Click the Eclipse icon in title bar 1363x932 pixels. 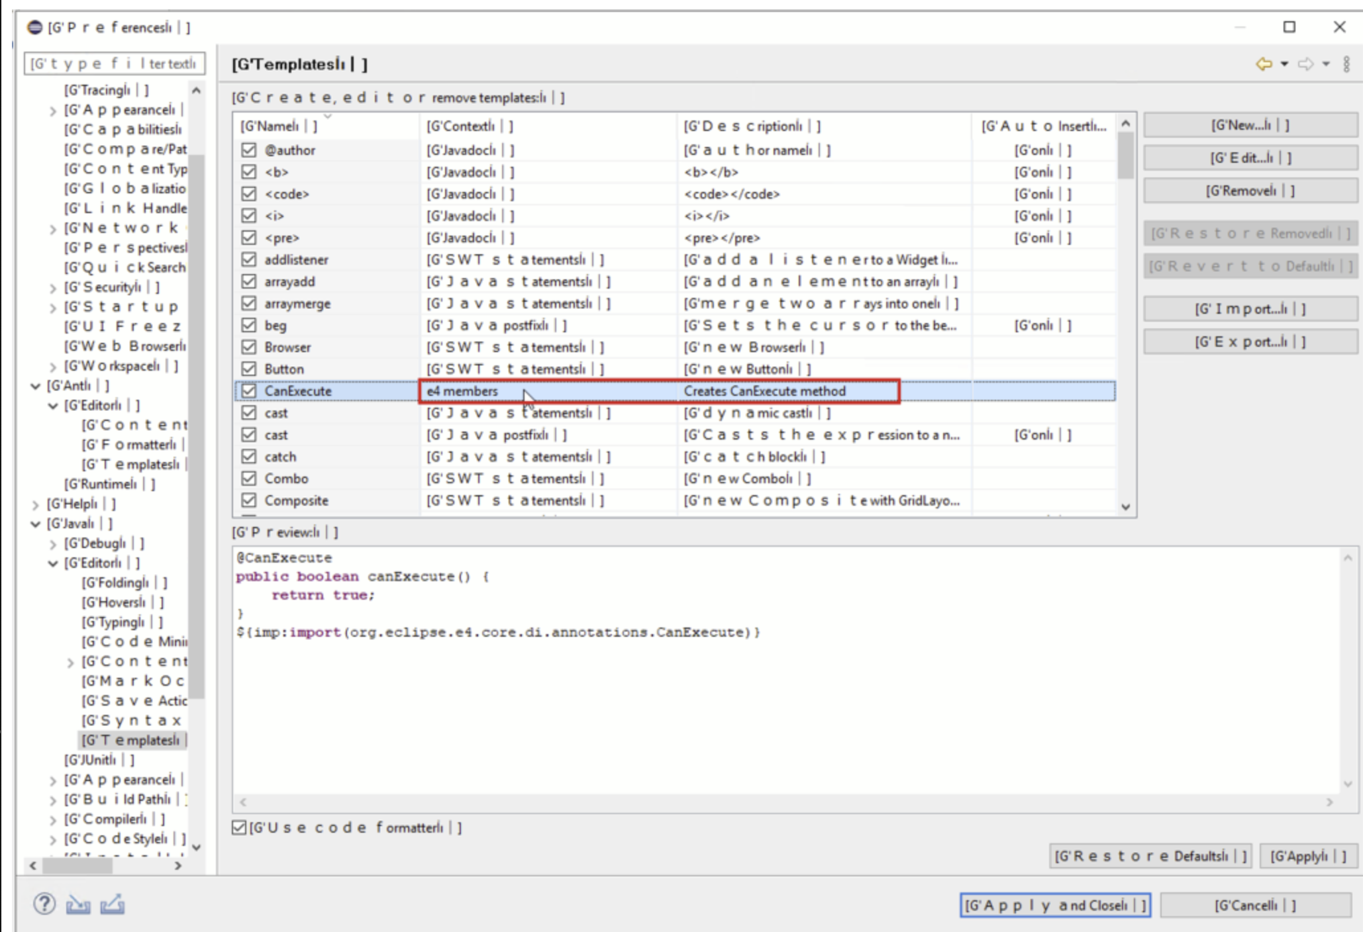34,27
